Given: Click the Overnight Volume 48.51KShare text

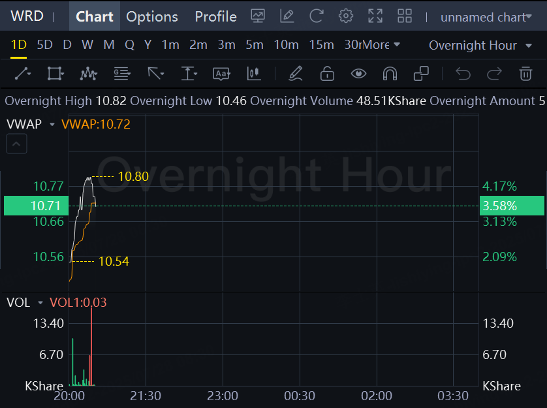Looking at the screenshot, I should [x=338, y=101].
